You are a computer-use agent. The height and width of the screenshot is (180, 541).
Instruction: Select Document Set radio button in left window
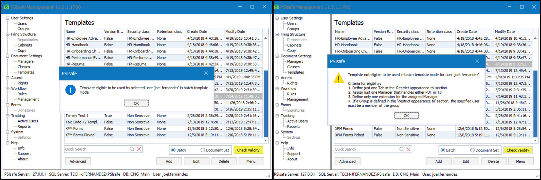click(x=203, y=150)
